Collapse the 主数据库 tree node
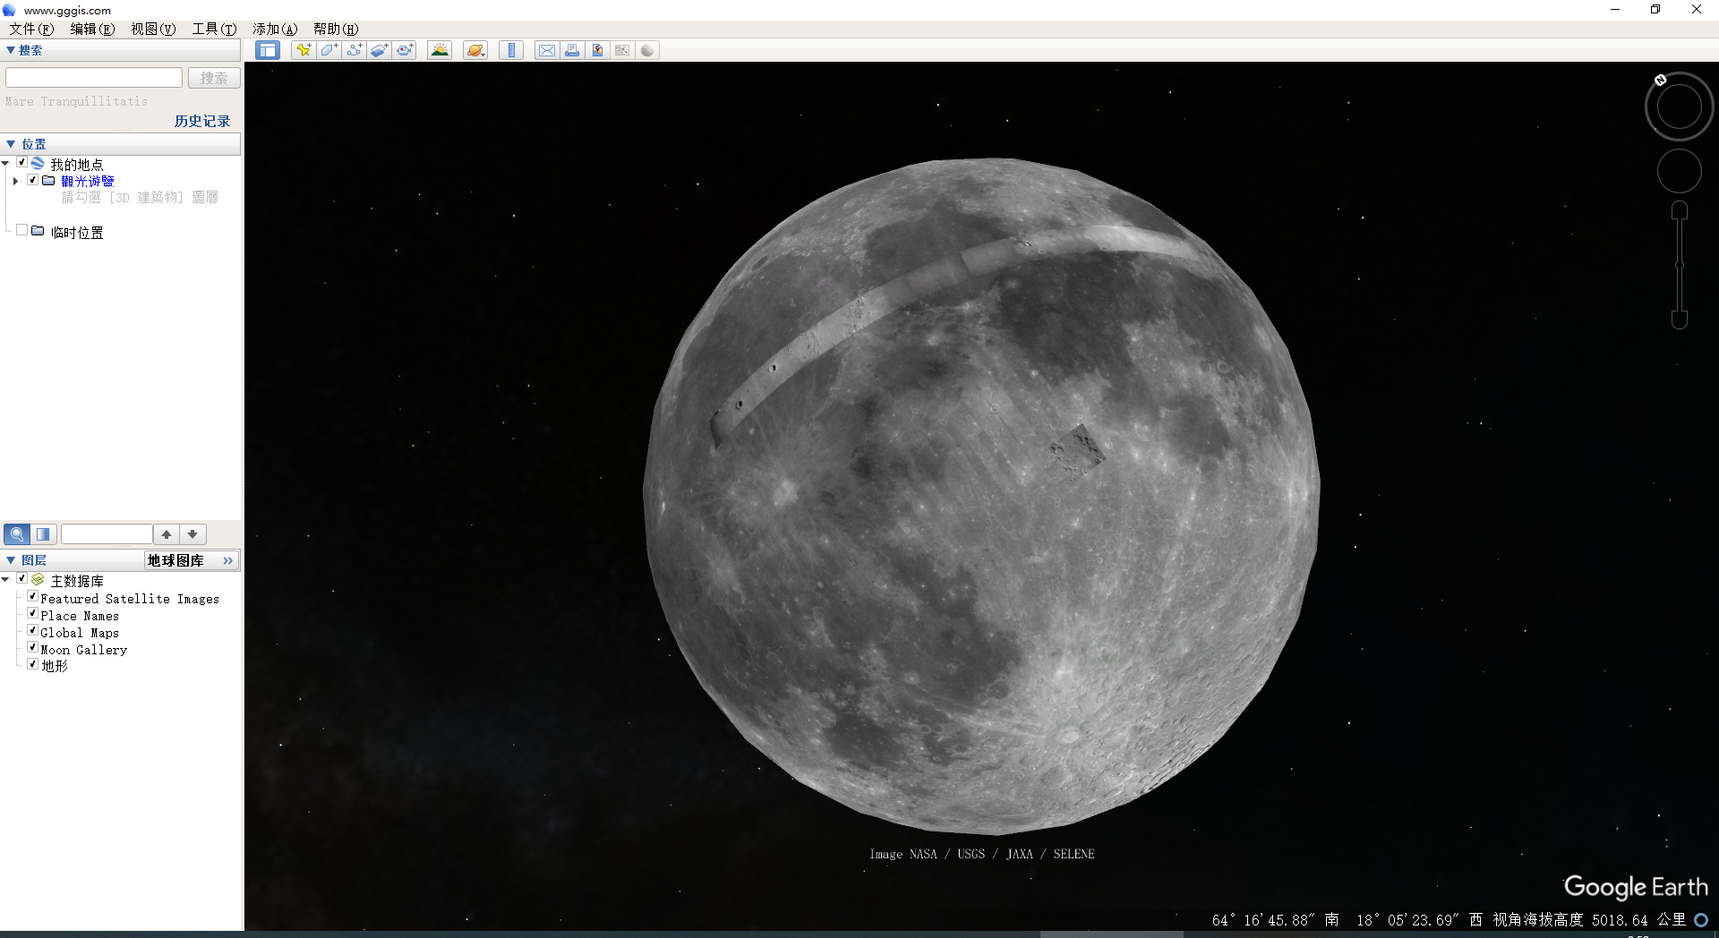 (6, 580)
